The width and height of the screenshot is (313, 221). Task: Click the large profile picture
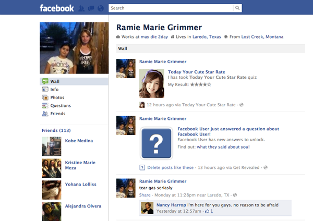74,48
